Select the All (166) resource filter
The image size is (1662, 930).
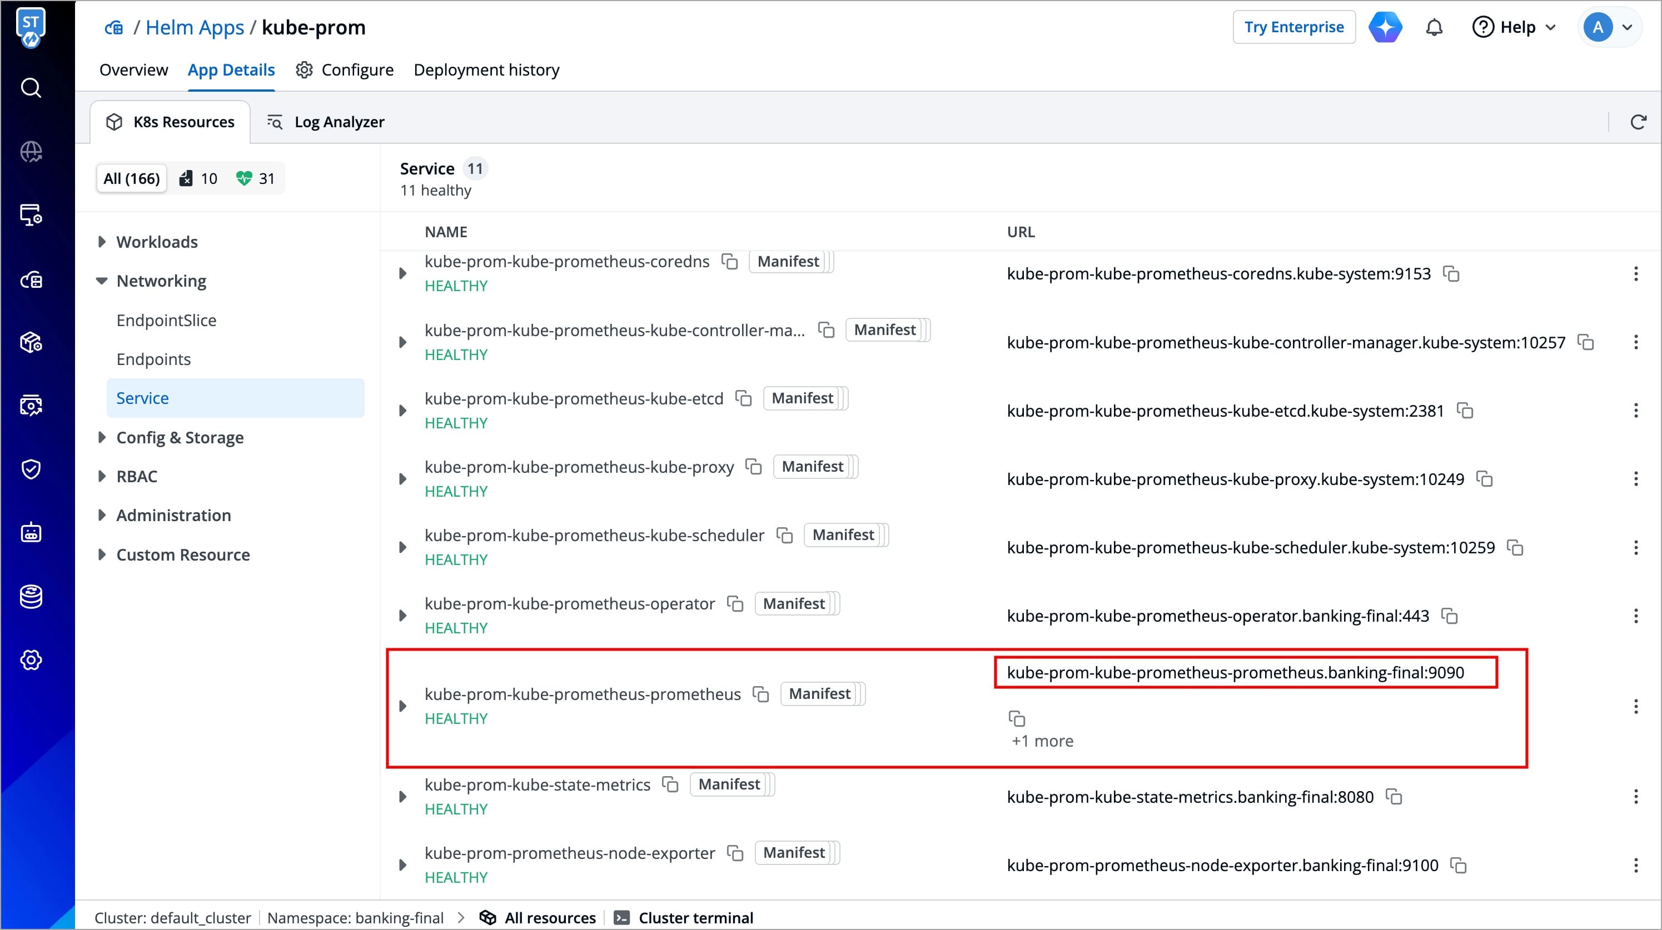(x=132, y=179)
